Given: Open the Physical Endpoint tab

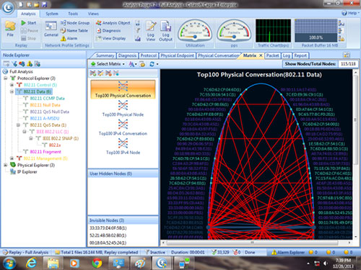Looking at the screenshot, I should [x=177, y=55].
